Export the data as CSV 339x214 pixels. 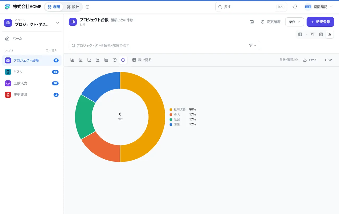click(x=328, y=60)
